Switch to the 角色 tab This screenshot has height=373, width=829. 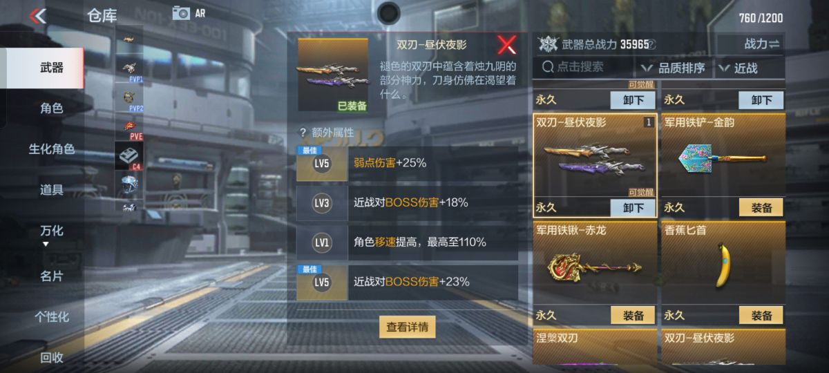point(51,108)
